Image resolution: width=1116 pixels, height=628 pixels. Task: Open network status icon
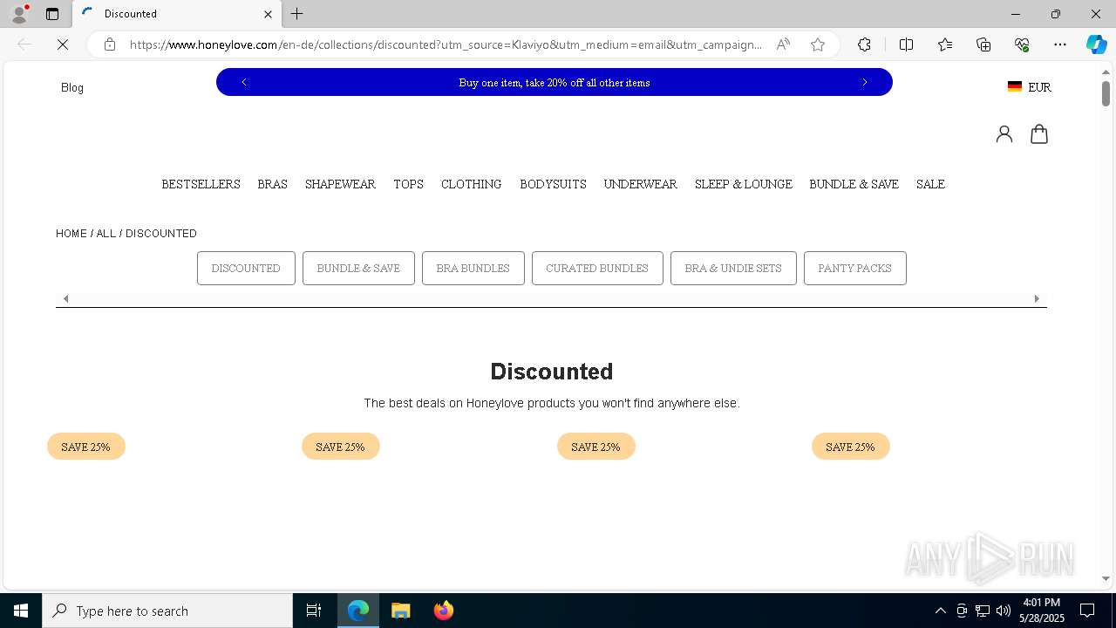click(x=983, y=611)
